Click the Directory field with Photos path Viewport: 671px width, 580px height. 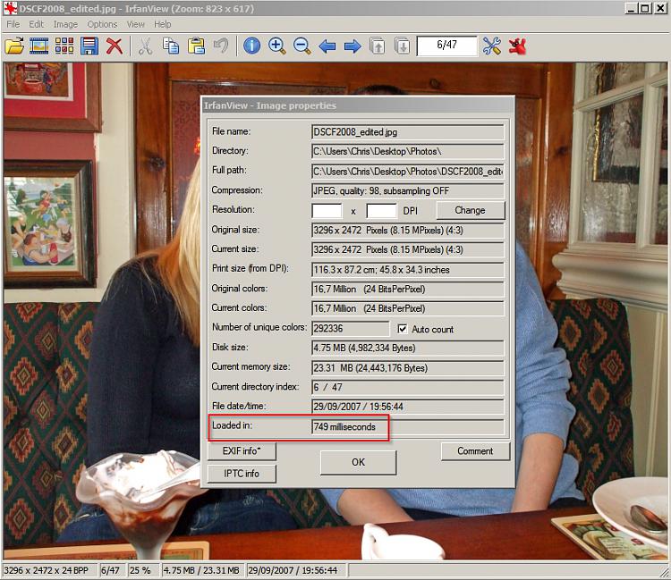pyautogui.click(x=408, y=151)
